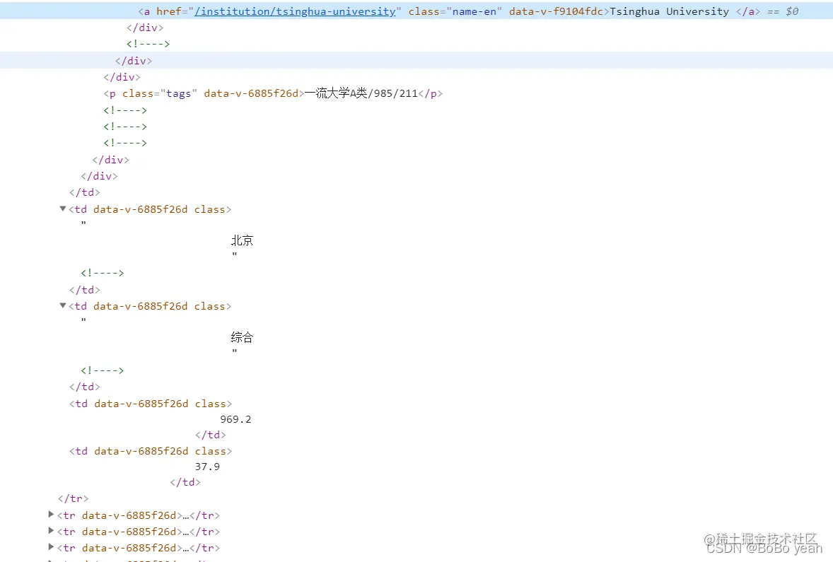Select the closing </tr> tag line
Viewport: 833px width, 562px height.
tap(73, 498)
